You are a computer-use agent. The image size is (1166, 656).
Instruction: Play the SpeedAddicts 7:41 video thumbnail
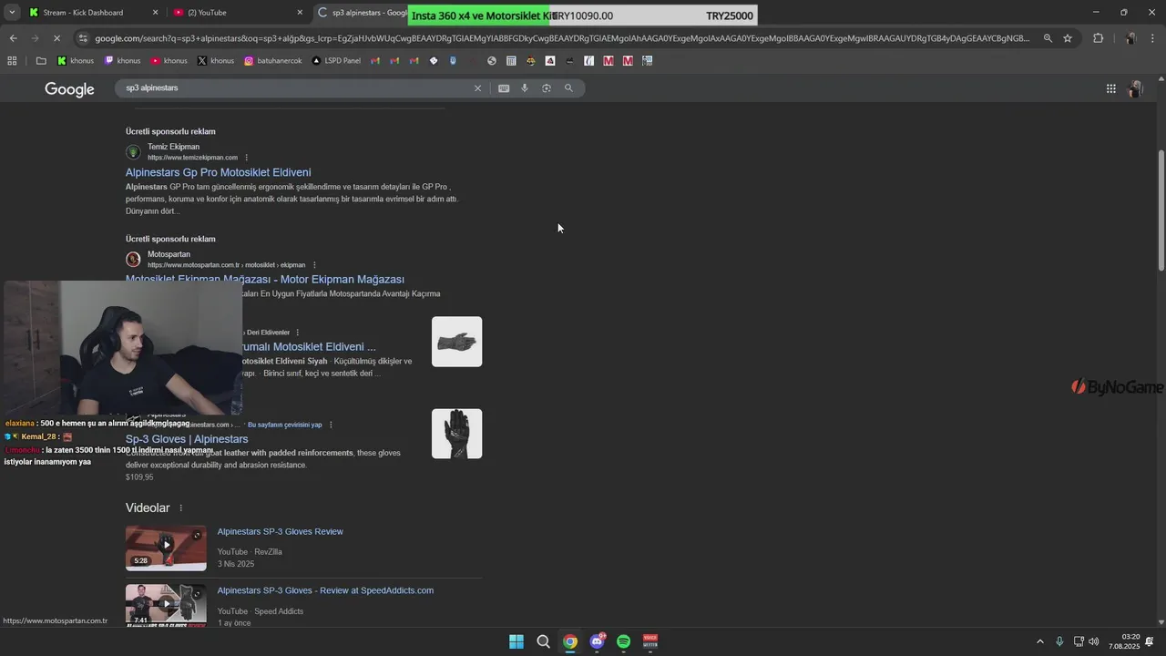166,605
